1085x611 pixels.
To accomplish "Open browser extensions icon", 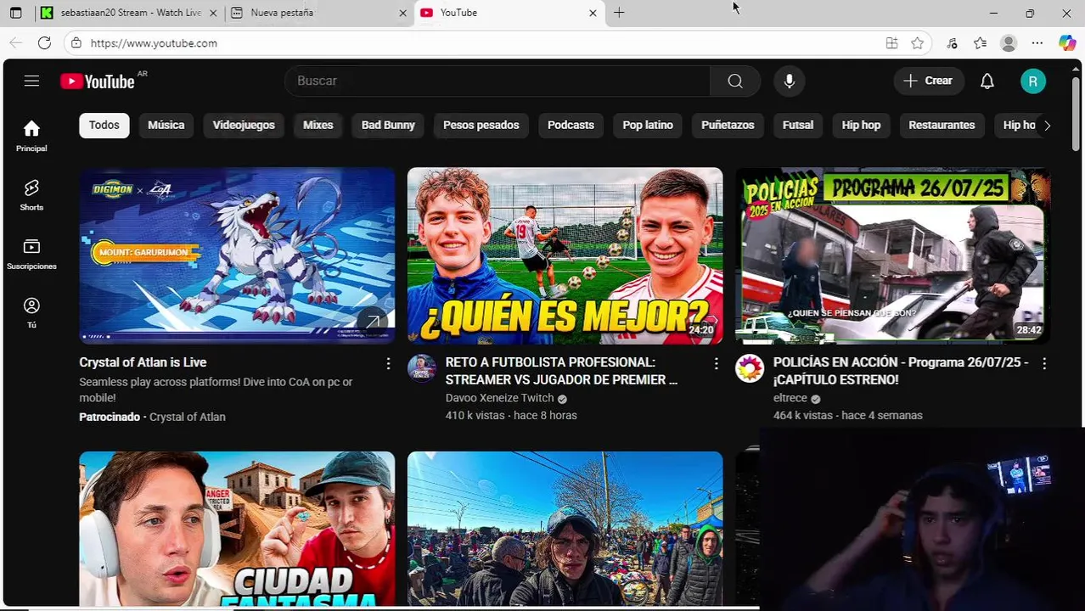I will click(952, 43).
